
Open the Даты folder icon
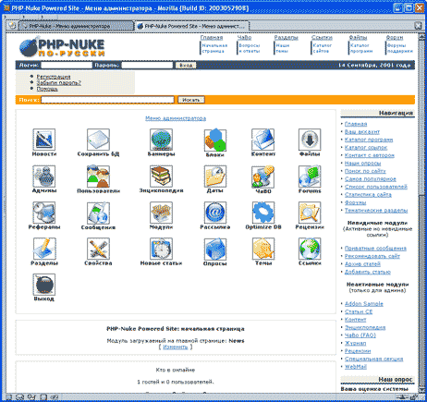click(215, 177)
